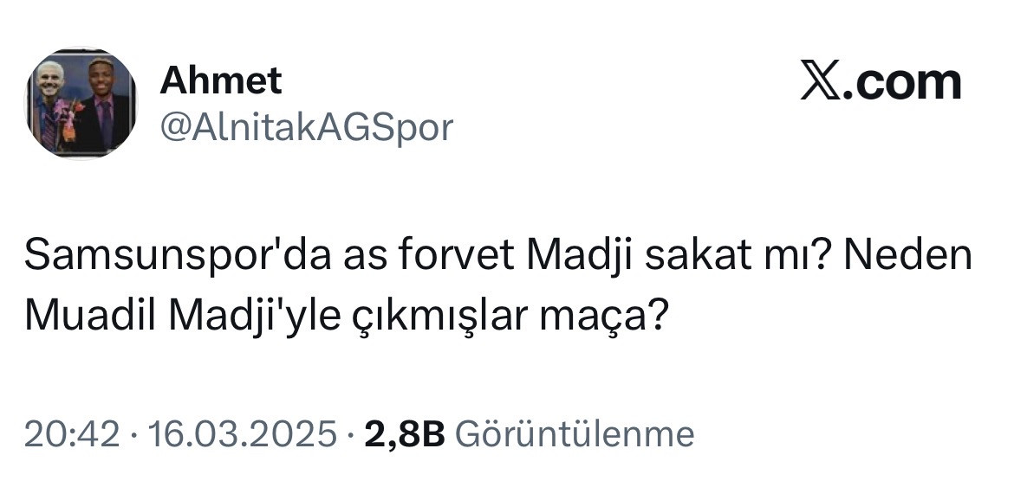The height and width of the screenshot is (487, 1014).
Task: Click the display name Ahmet
Action: 221,80
